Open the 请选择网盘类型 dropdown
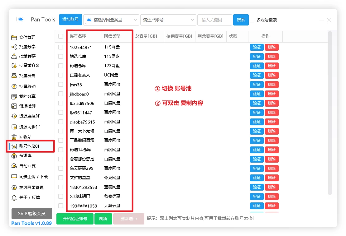The height and width of the screenshot is (236, 346). [x=112, y=20]
